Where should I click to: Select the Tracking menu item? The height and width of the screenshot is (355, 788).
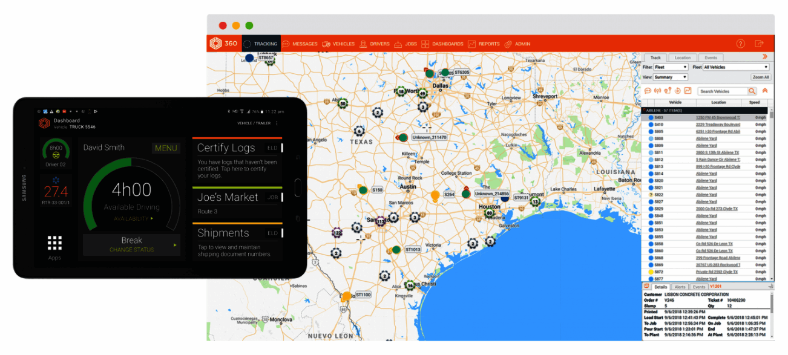[x=261, y=44]
